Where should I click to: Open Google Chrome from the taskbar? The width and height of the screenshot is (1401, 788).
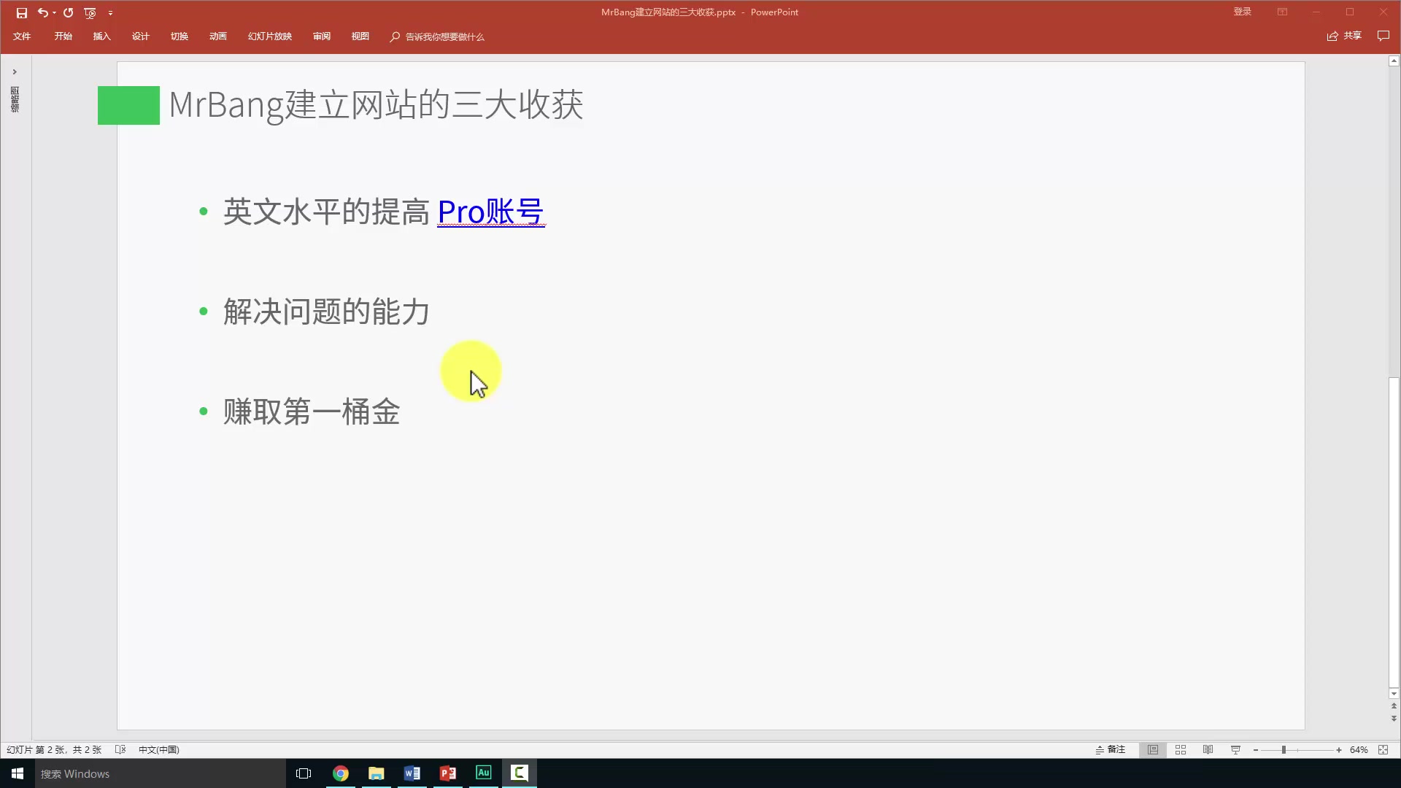pos(341,773)
